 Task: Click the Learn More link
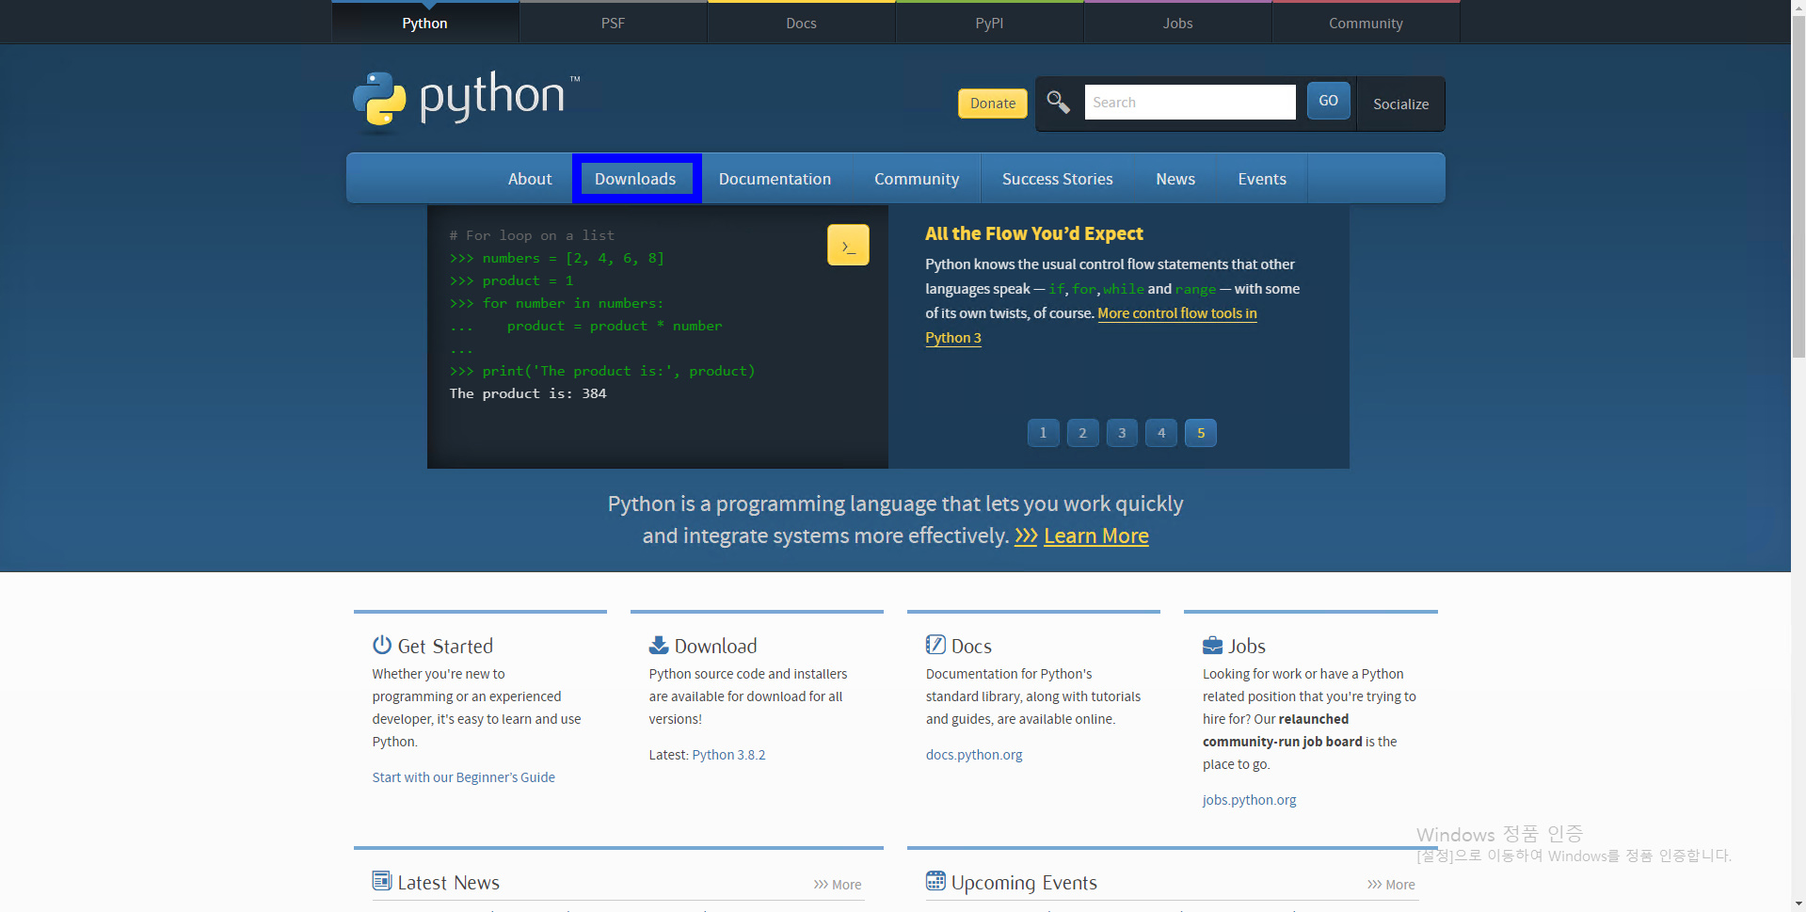point(1095,536)
